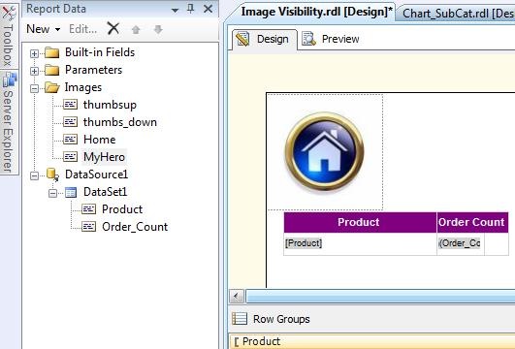This screenshot has width=515, height=349.
Task: Click the DataSource1 database icon
Action: 52,174
